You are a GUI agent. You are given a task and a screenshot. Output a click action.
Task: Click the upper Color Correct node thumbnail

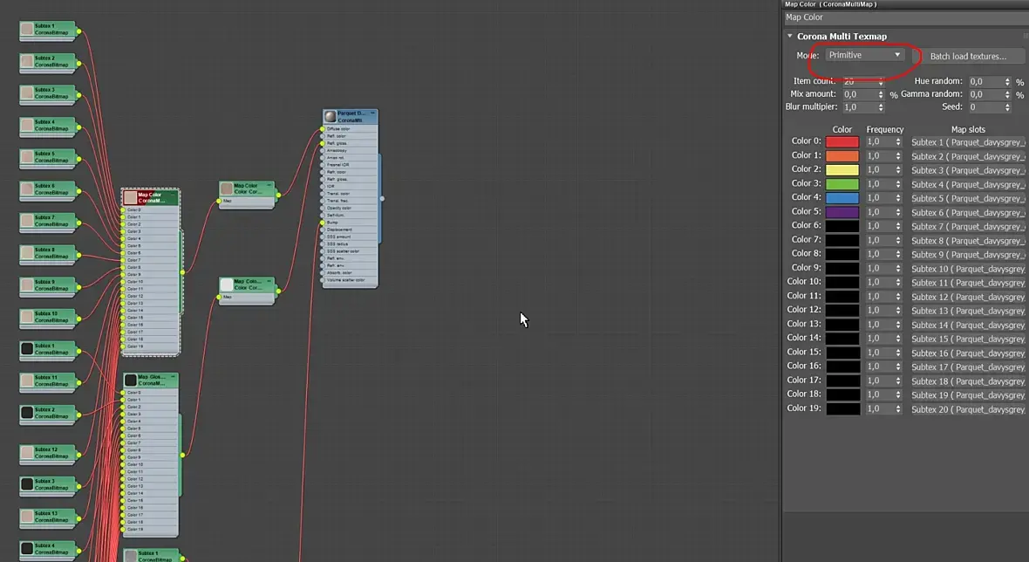[227, 188]
